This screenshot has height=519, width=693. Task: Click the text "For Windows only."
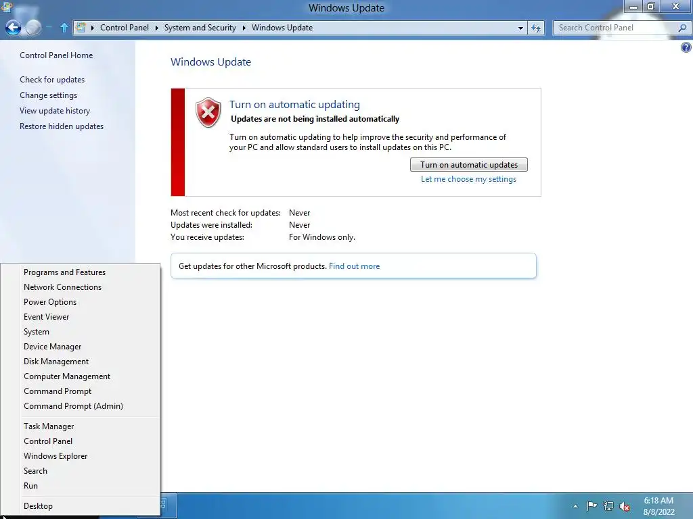321,237
